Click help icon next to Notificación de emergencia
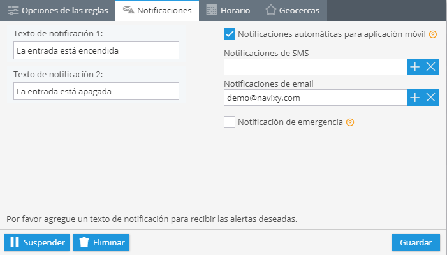The width and height of the screenshot is (447, 255). [350, 122]
